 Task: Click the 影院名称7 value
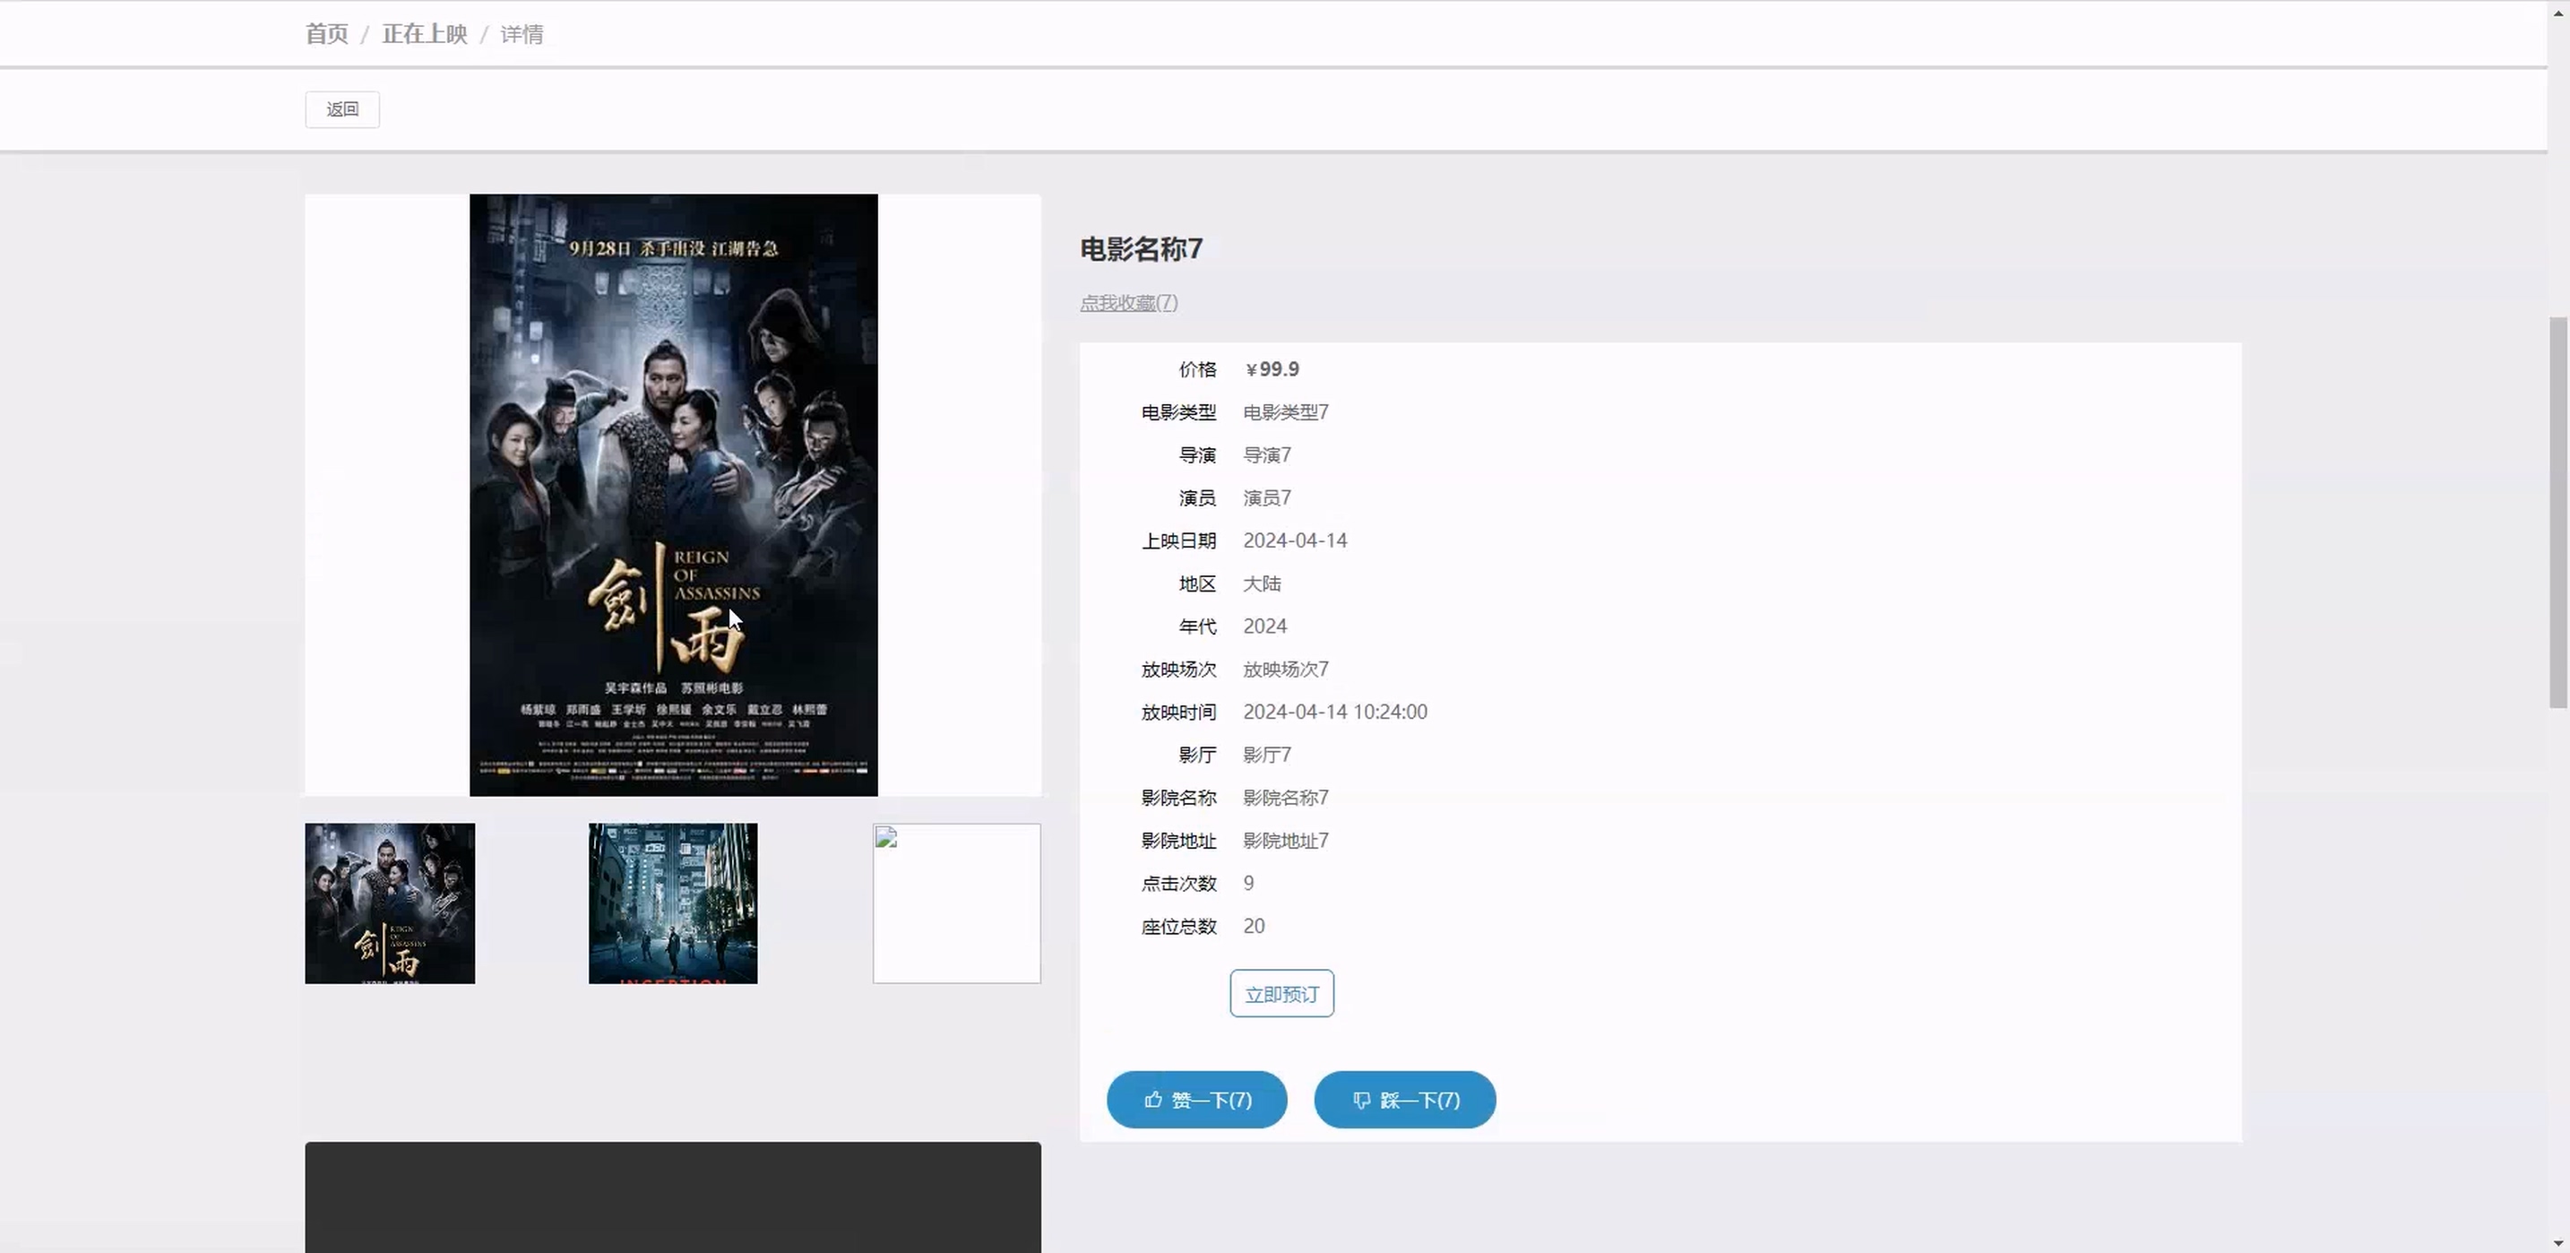coord(1285,798)
